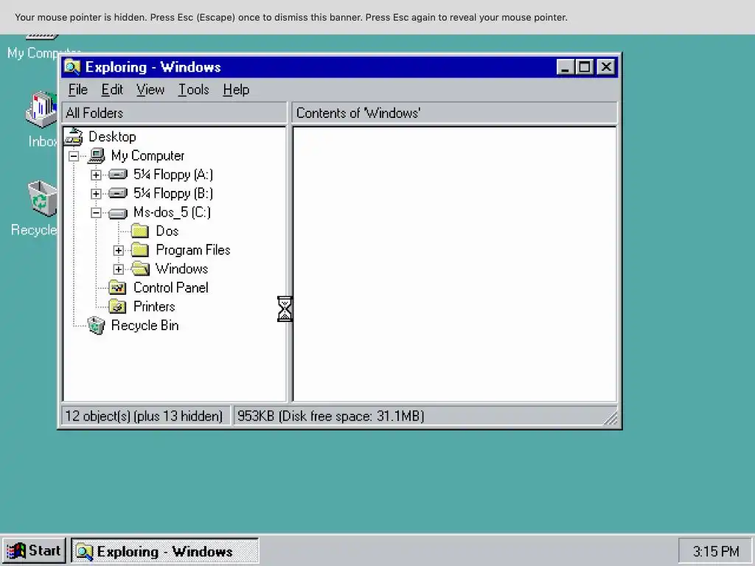Select the 'Windows' folder label in tree
755x566 pixels.
coord(181,268)
